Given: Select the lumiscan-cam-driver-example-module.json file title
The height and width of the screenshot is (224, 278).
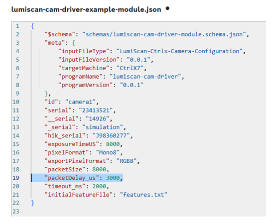Looking at the screenshot, I should (x=86, y=9).
